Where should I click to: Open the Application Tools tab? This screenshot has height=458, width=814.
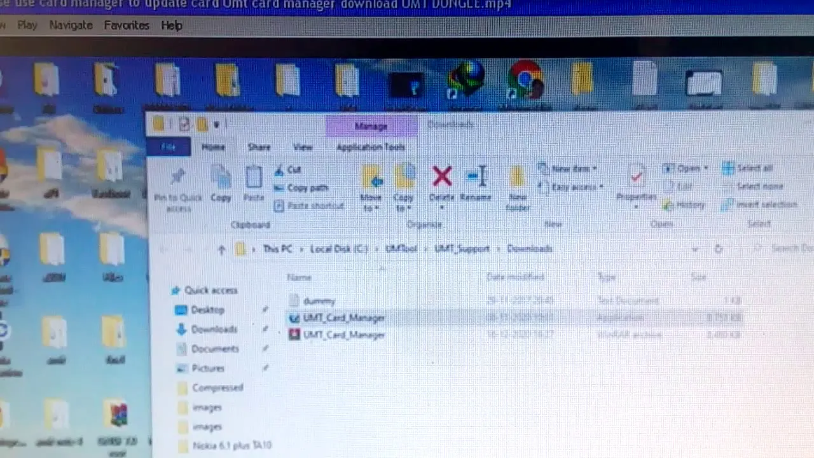tap(371, 147)
